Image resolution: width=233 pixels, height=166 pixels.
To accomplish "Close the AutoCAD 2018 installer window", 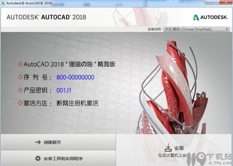I will point(226,2).
